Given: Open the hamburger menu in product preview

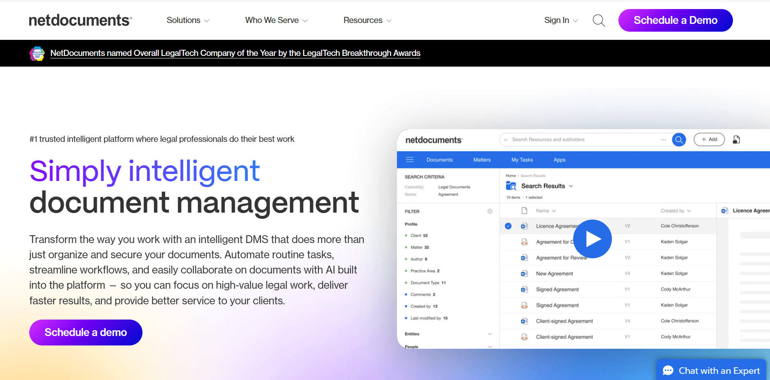Looking at the screenshot, I should click(x=410, y=160).
